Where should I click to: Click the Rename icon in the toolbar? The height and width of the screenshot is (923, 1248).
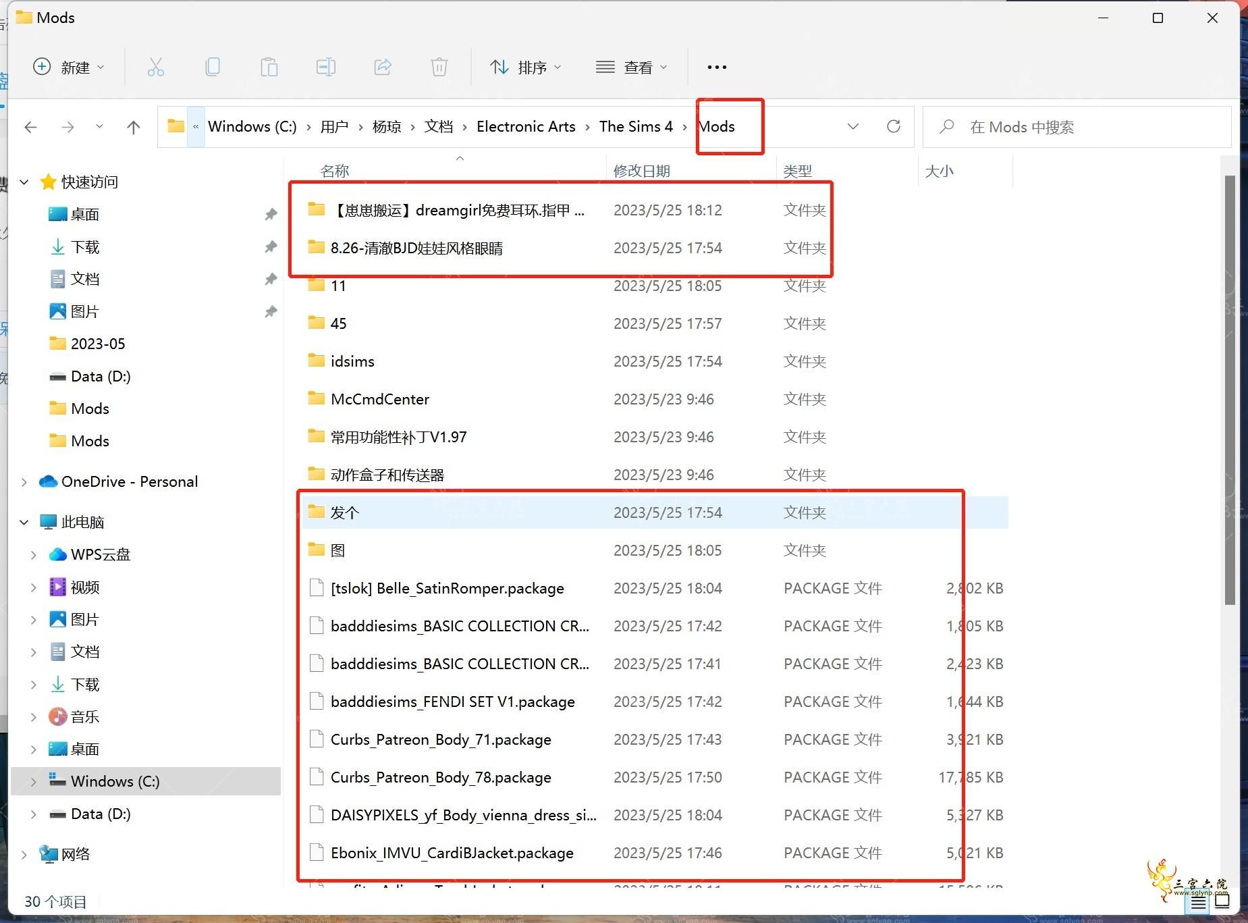click(x=326, y=67)
